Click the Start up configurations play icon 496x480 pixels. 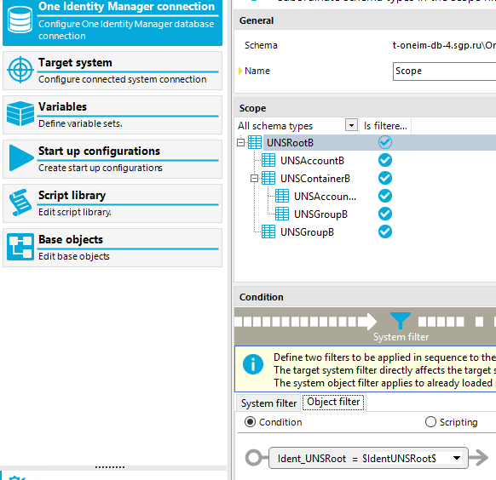point(20,157)
